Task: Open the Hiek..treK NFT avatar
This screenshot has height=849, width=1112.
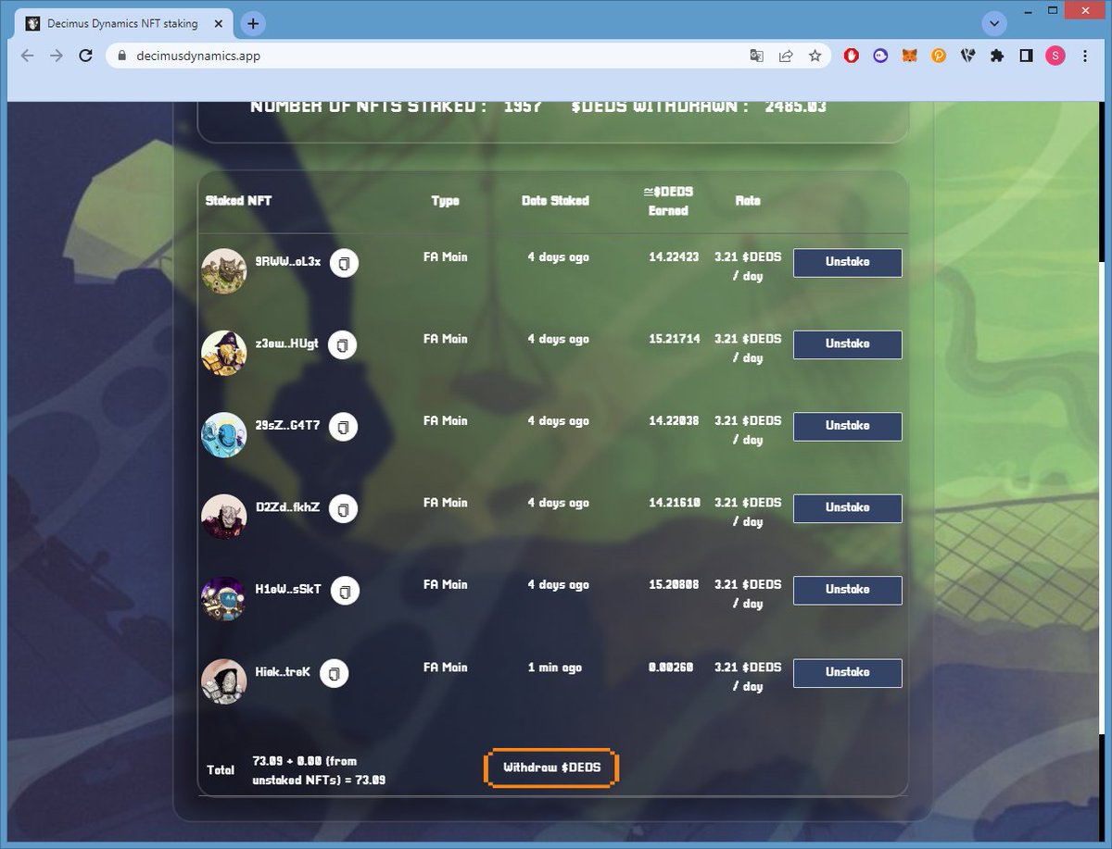Action: tap(224, 681)
